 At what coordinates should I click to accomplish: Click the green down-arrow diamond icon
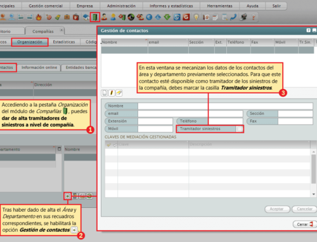(x=167, y=17)
